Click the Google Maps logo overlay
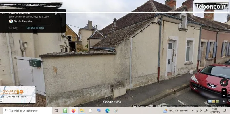 tap(112, 102)
